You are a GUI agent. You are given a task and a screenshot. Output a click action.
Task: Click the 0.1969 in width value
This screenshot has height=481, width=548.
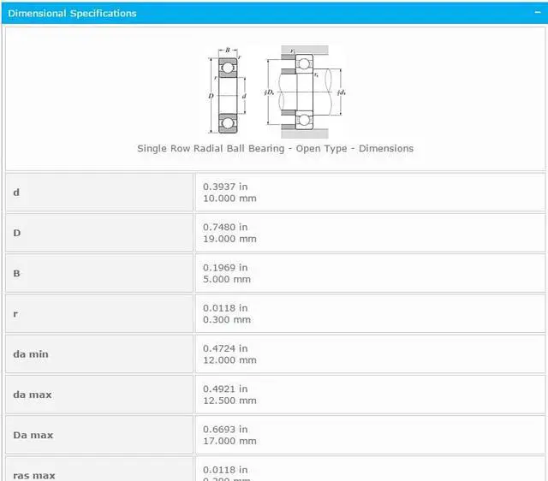coord(225,267)
